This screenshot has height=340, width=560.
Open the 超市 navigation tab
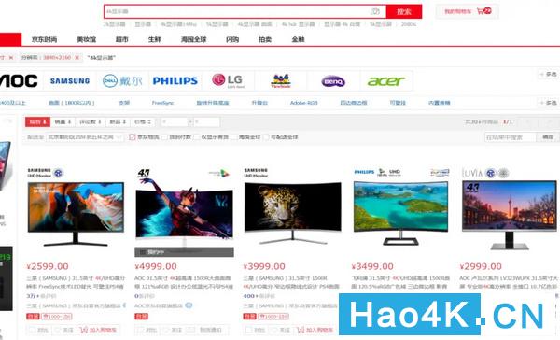pos(121,39)
